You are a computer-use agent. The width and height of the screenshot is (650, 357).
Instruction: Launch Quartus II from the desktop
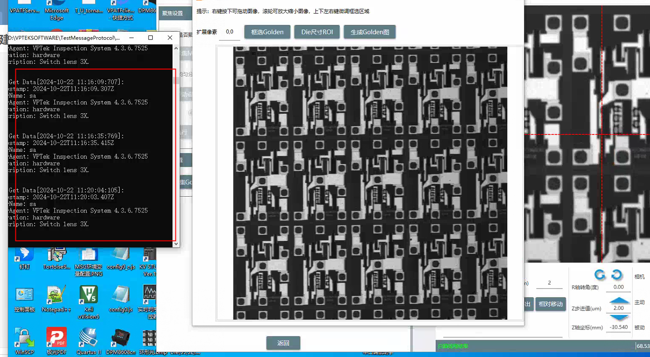[x=88, y=341]
